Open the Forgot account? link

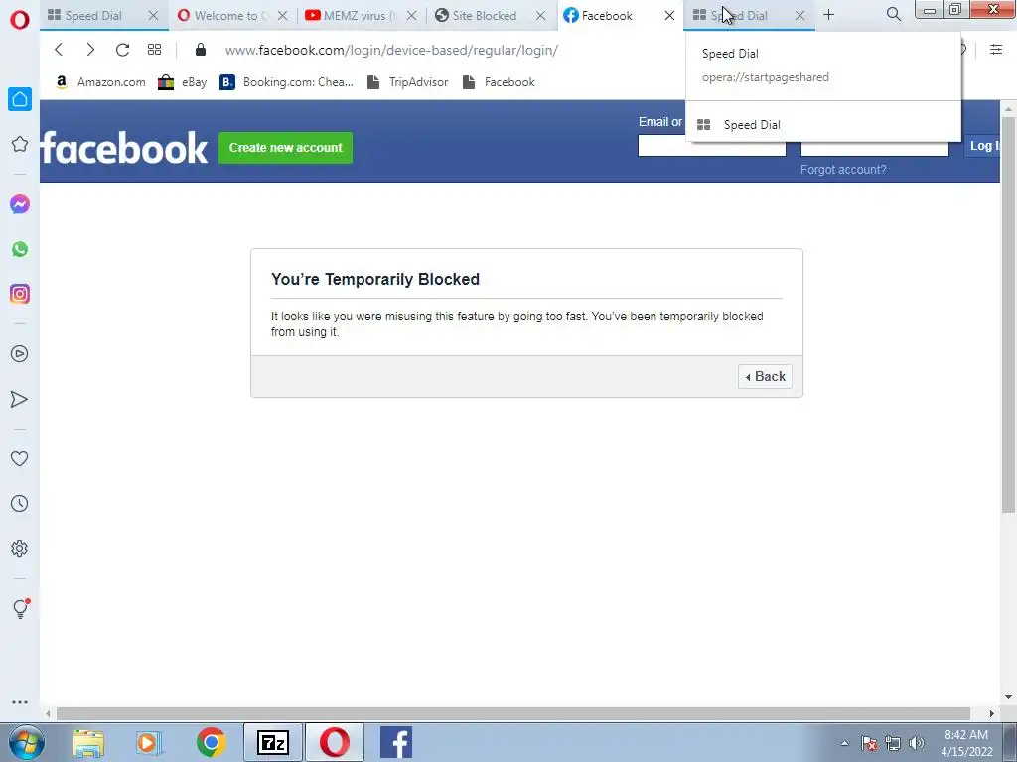click(843, 169)
